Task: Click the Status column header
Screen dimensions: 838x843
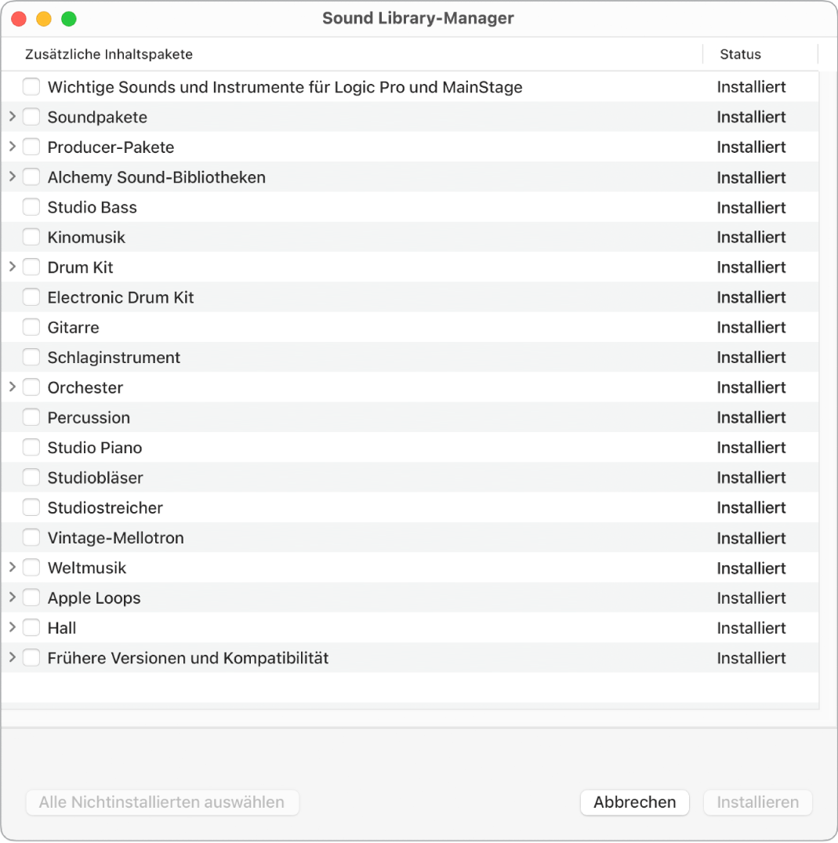Action: point(740,54)
